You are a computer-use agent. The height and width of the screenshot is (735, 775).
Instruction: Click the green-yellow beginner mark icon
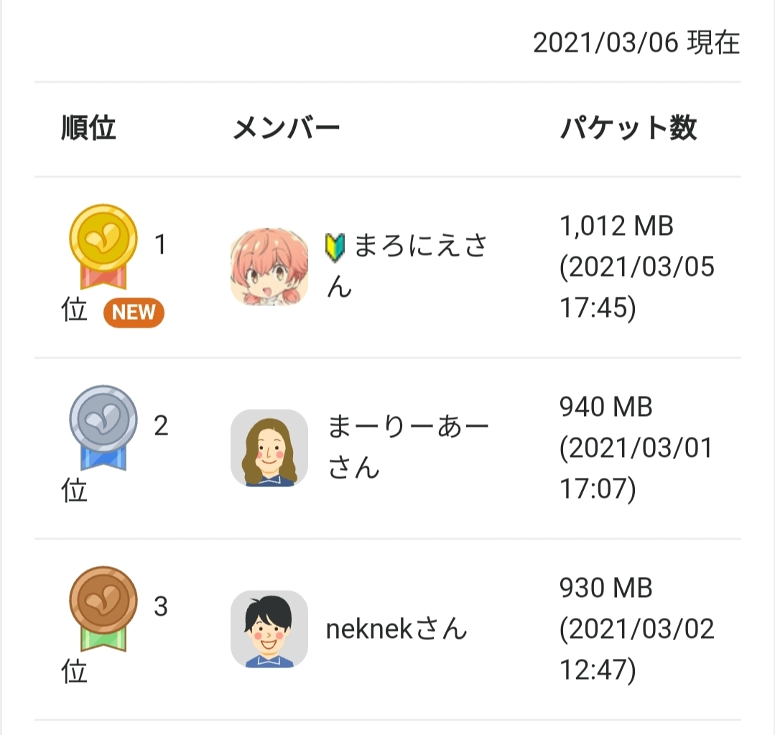(335, 246)
